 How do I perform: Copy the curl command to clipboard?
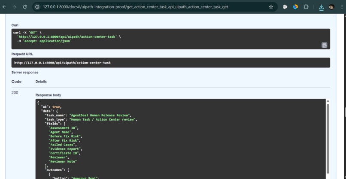pyautogui.click(x=325, y=45)
